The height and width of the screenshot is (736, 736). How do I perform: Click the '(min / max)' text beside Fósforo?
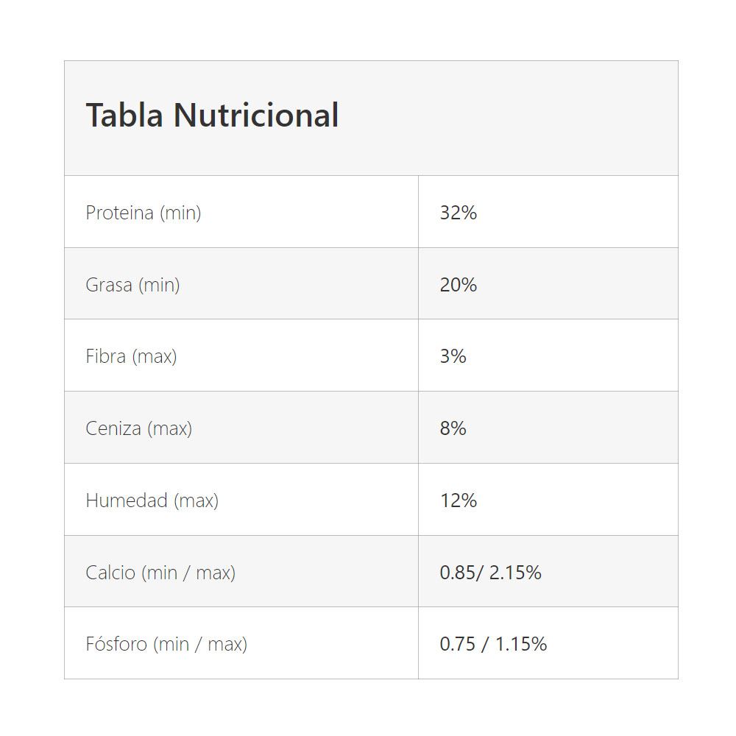tap(200, 645)
